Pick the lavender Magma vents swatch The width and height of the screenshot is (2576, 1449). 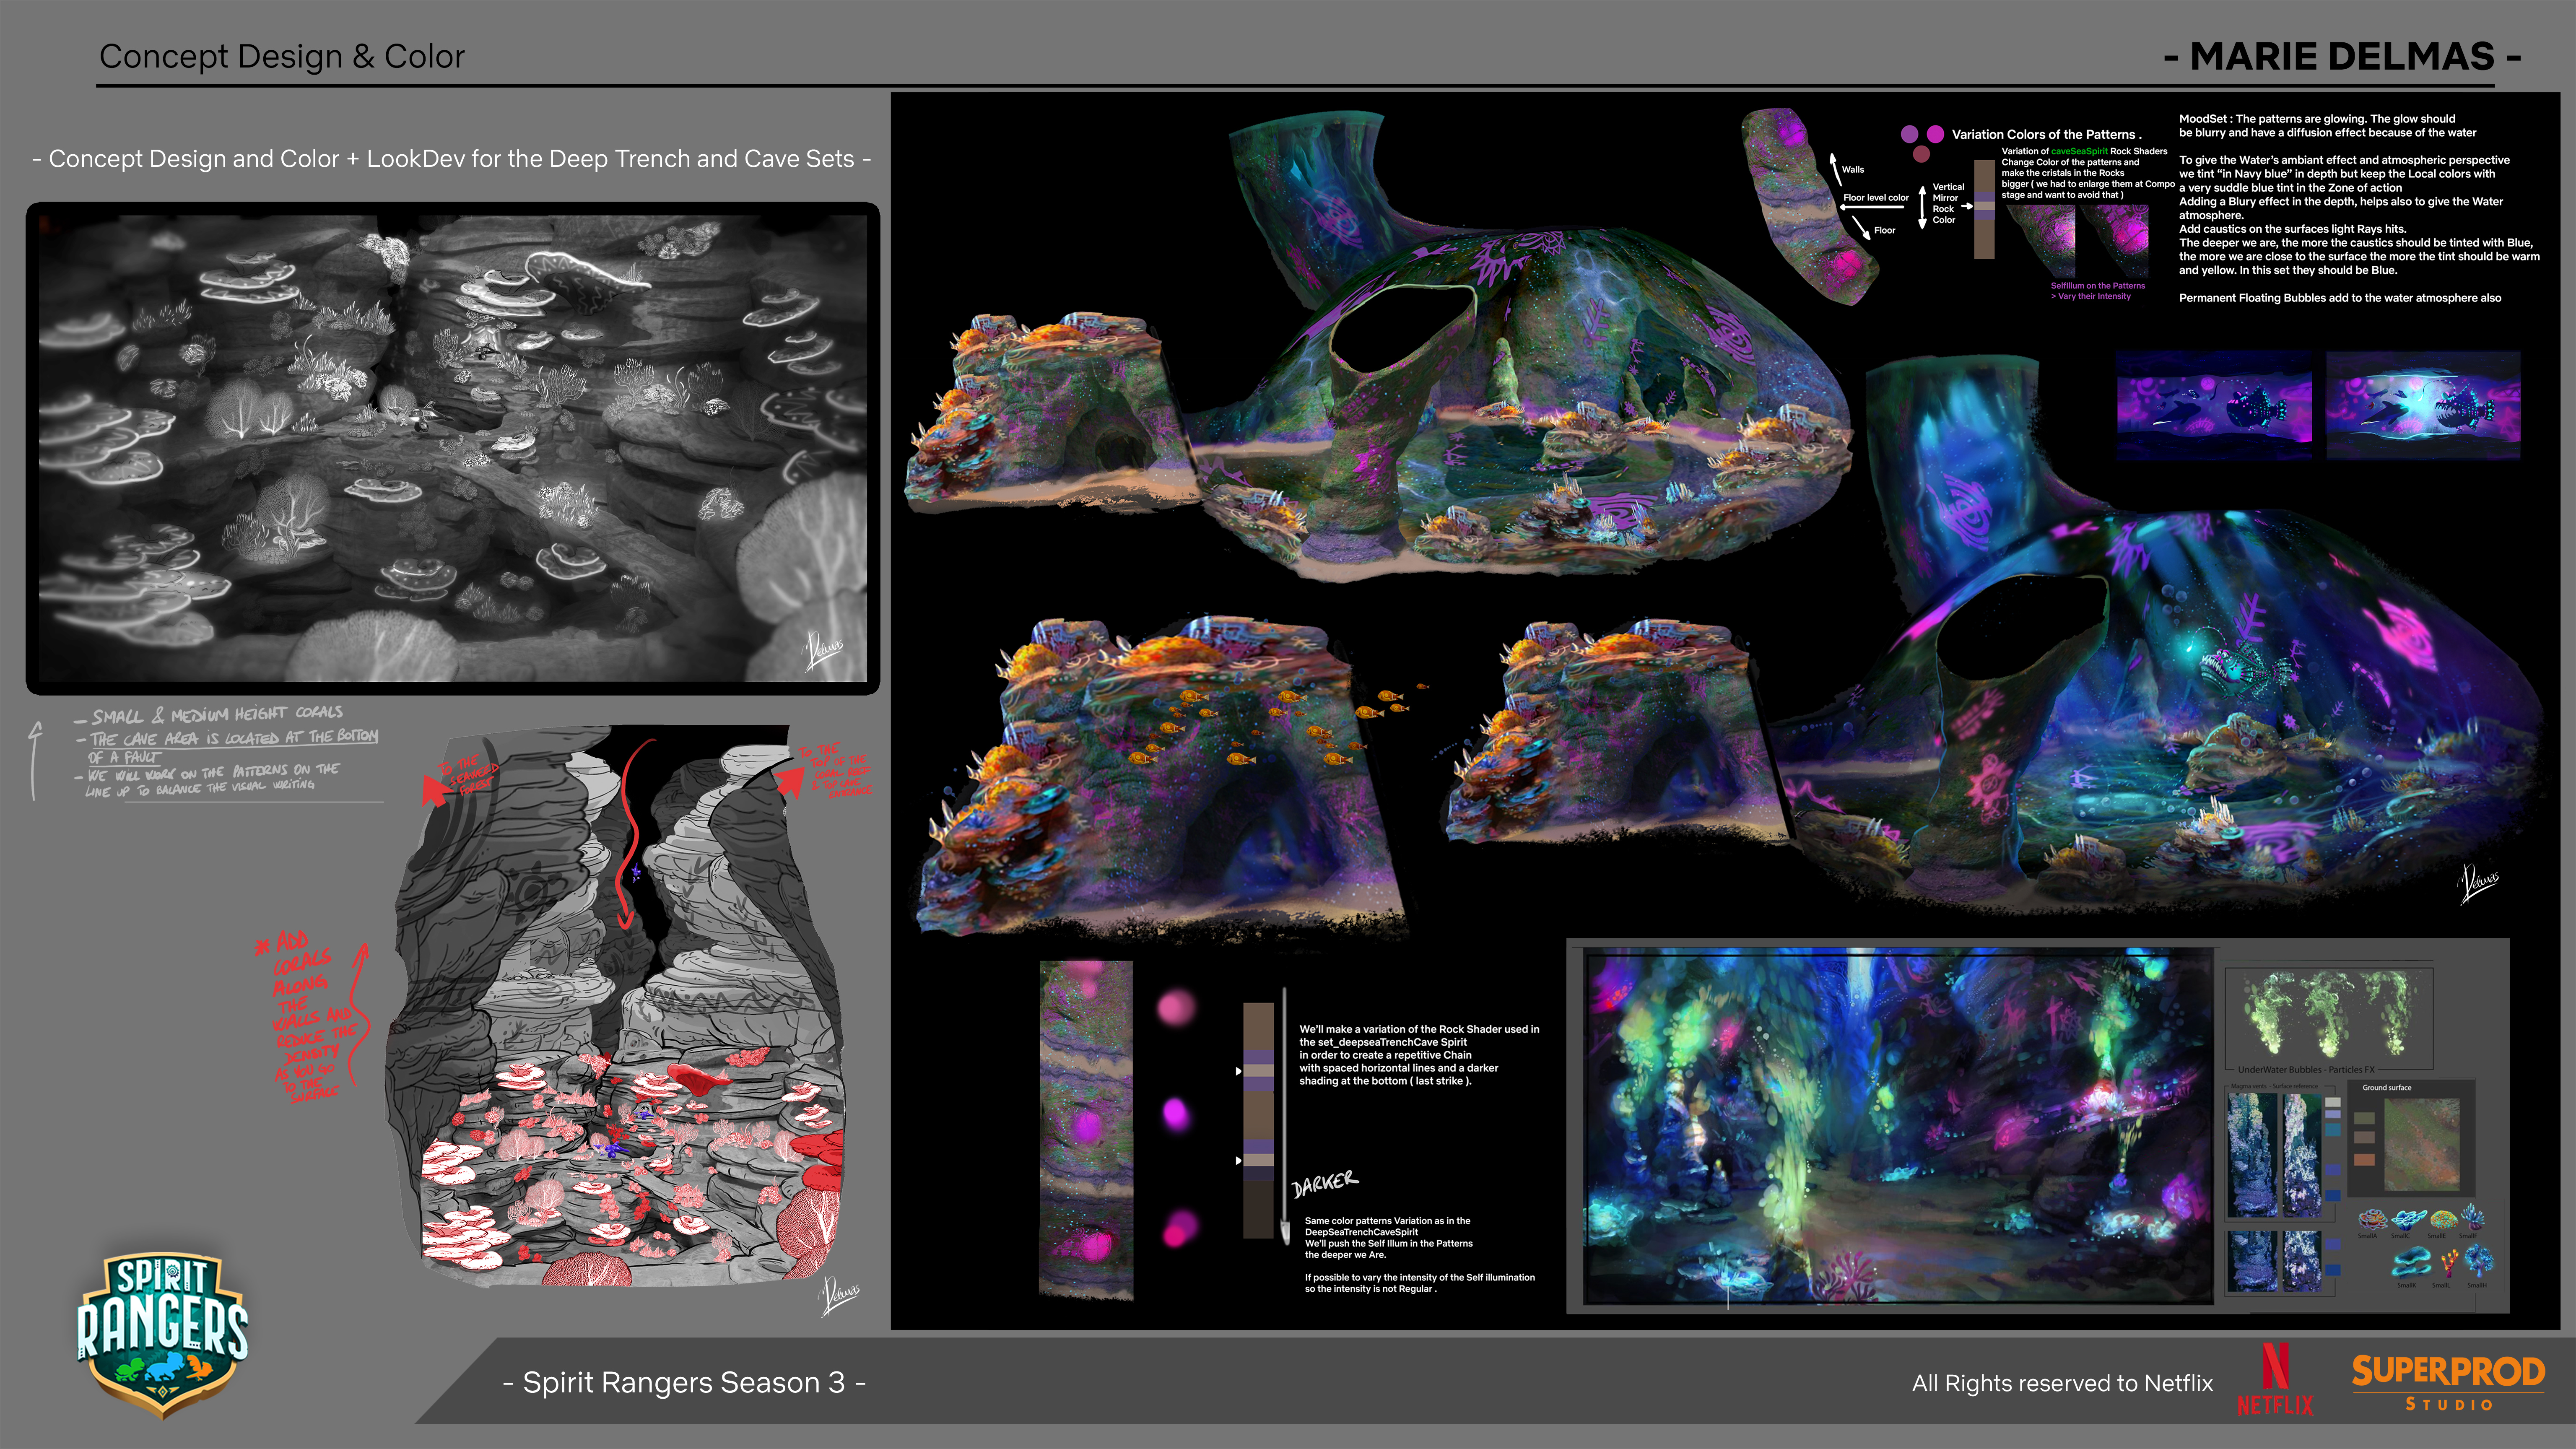tap(2333, 1114)
